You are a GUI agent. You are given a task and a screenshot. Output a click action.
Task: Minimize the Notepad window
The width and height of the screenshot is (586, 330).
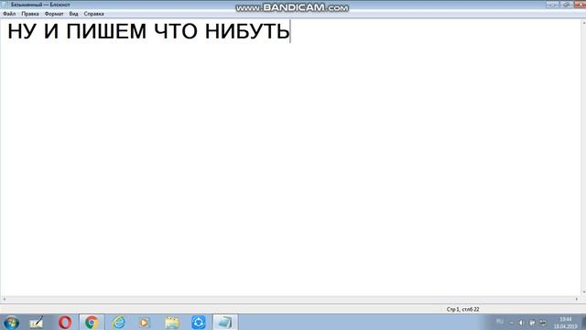click(552, 4)
